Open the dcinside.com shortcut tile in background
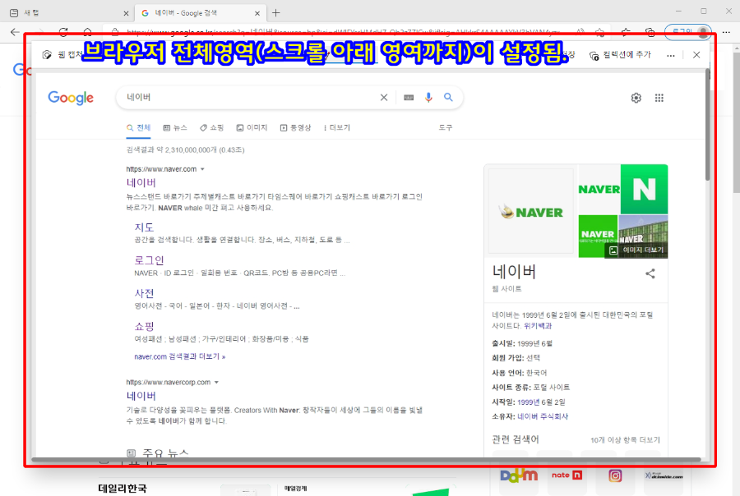The image size is (740, 496). click(x=664, y=475)
